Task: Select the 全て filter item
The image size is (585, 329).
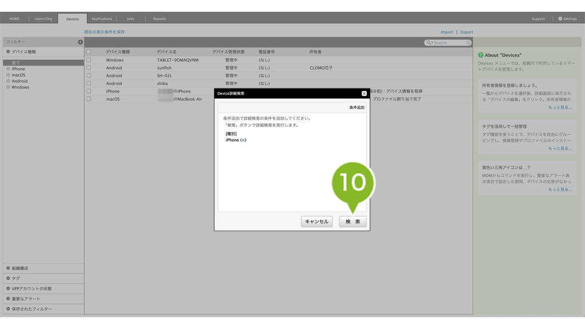Action: coord(43,63)
